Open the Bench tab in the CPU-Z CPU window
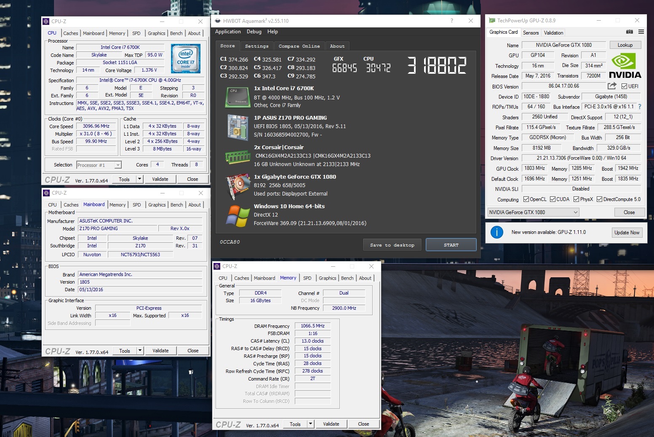 [176, 33]
